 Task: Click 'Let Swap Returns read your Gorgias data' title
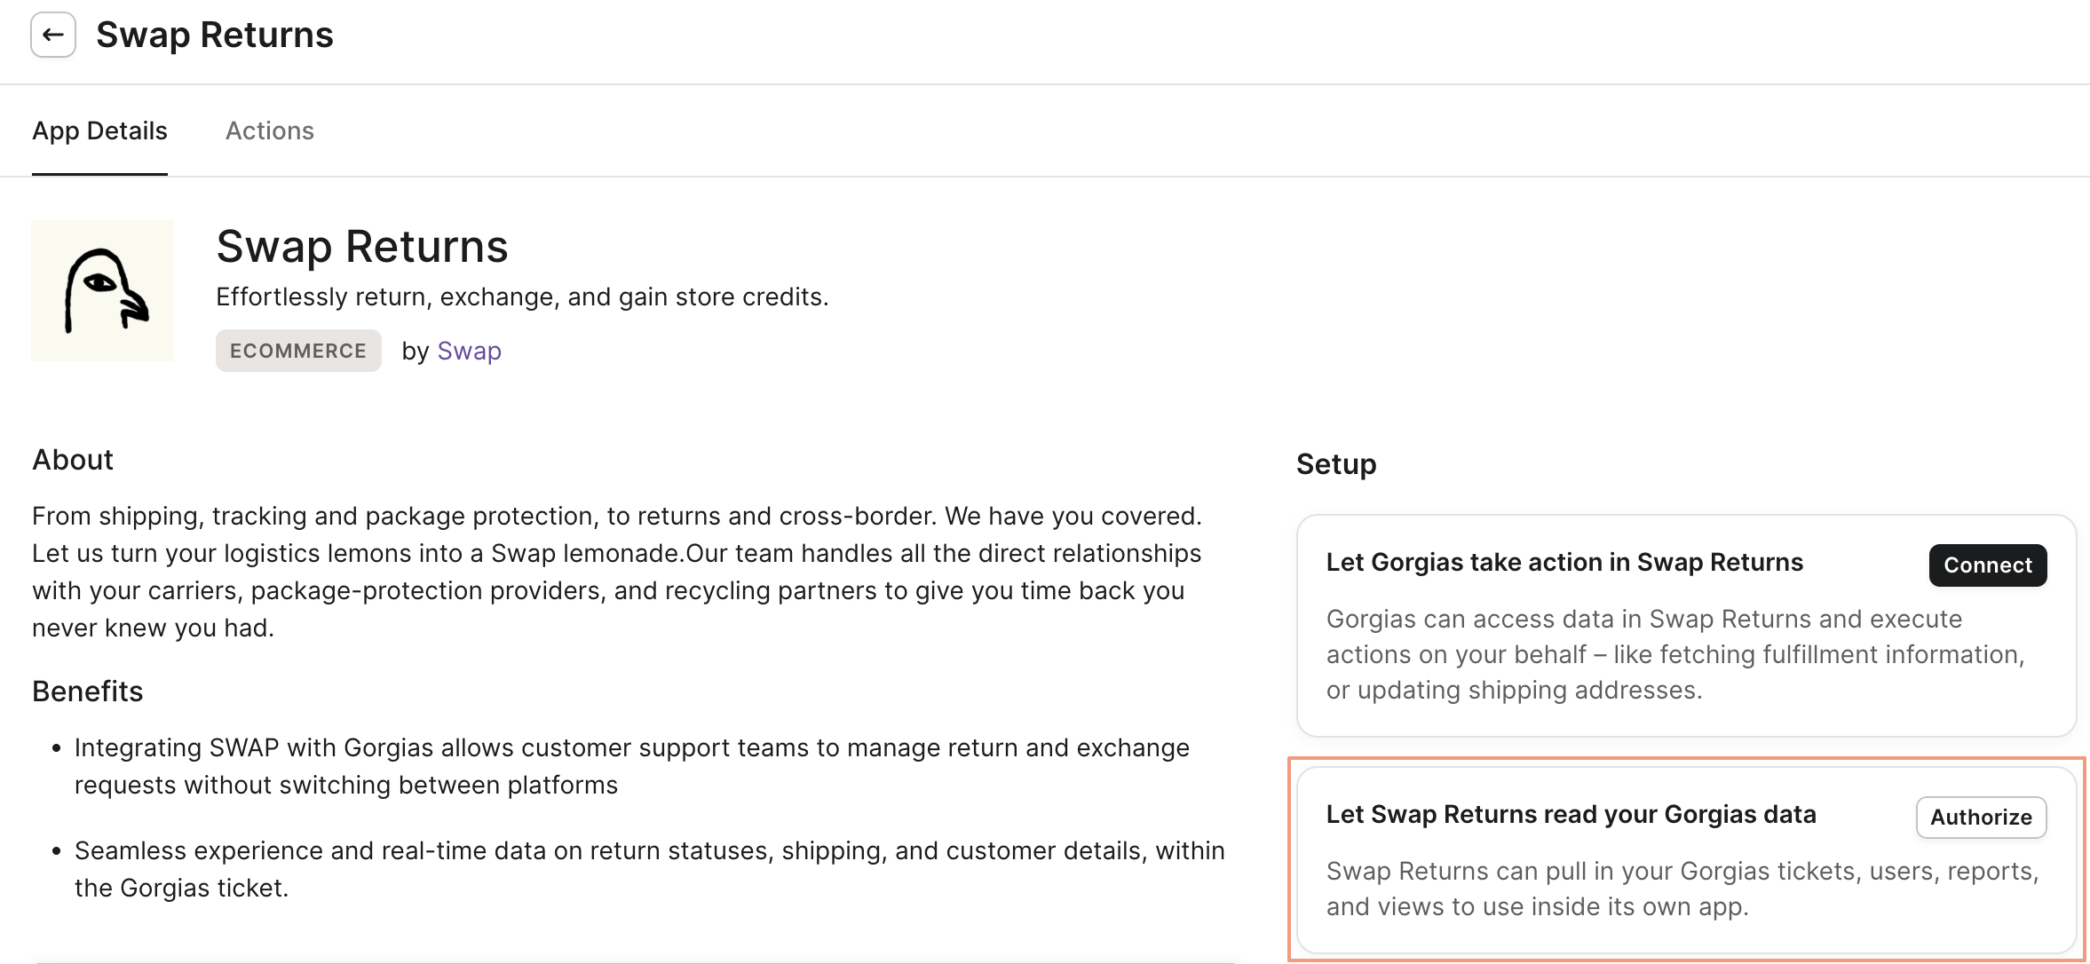coord(1571,815)
